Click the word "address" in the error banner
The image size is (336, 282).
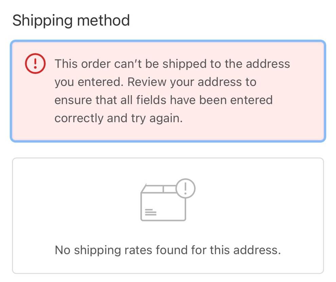click(268, 64)
